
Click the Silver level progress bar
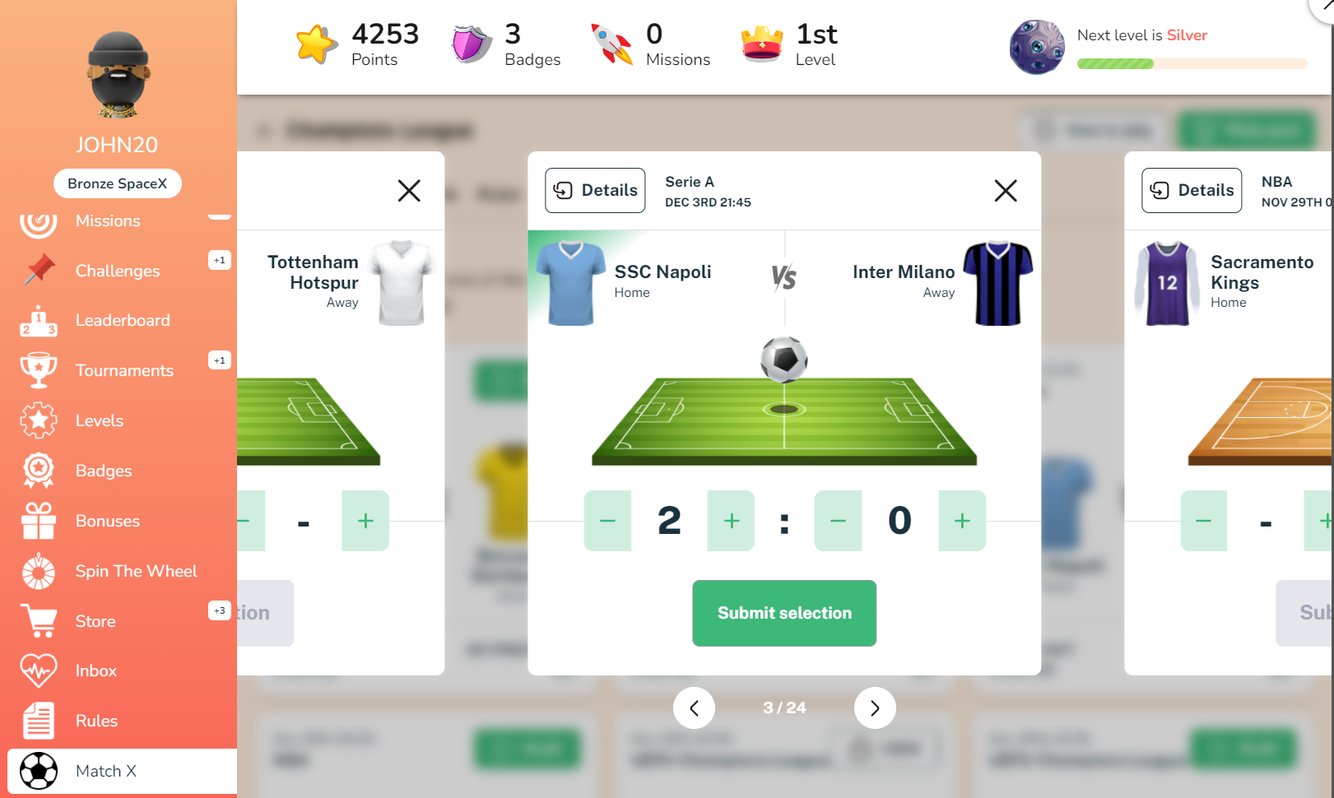click(x=1192, y=63)
